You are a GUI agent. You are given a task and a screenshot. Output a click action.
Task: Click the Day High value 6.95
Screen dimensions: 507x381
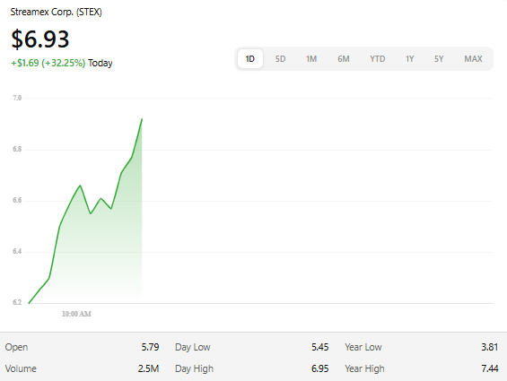(320, 368)
